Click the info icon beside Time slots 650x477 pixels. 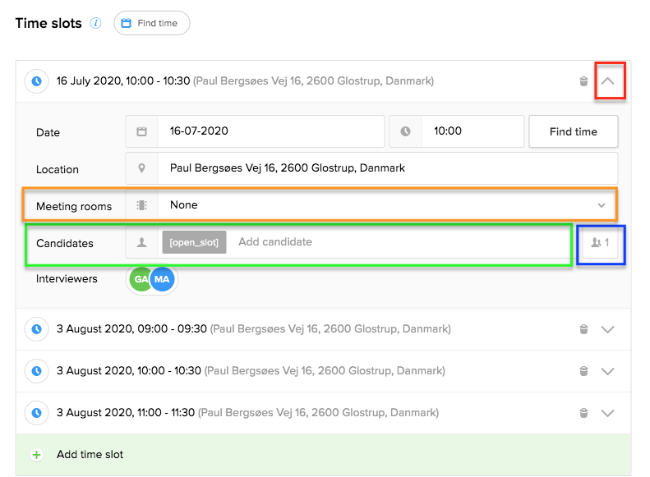[96, 23]
